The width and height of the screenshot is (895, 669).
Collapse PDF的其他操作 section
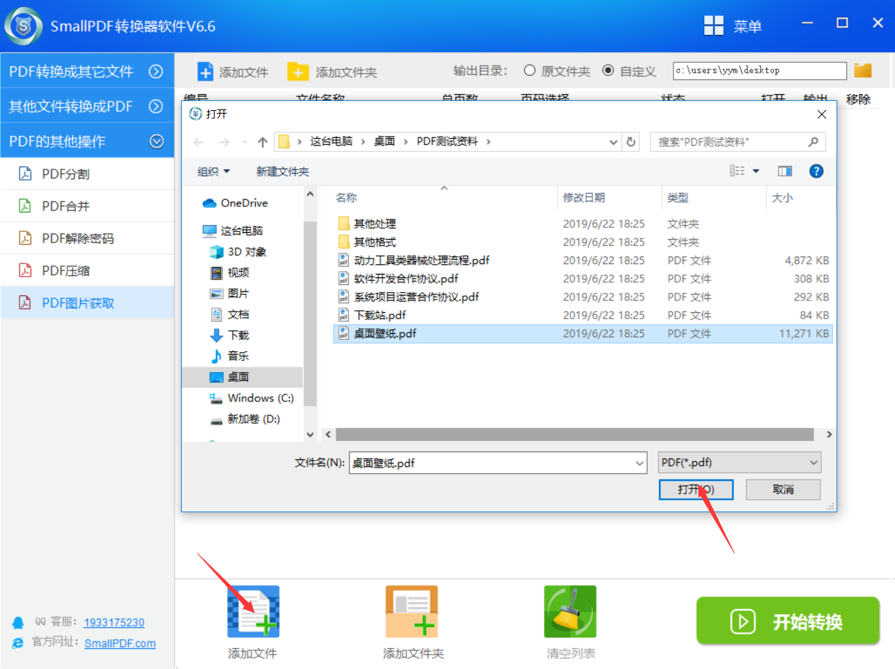click(87, 141)
